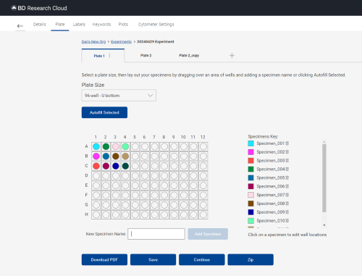Screen dimensions: 362x276
Task: Open the Plate Size dropdown
Action: coord(119,96)
